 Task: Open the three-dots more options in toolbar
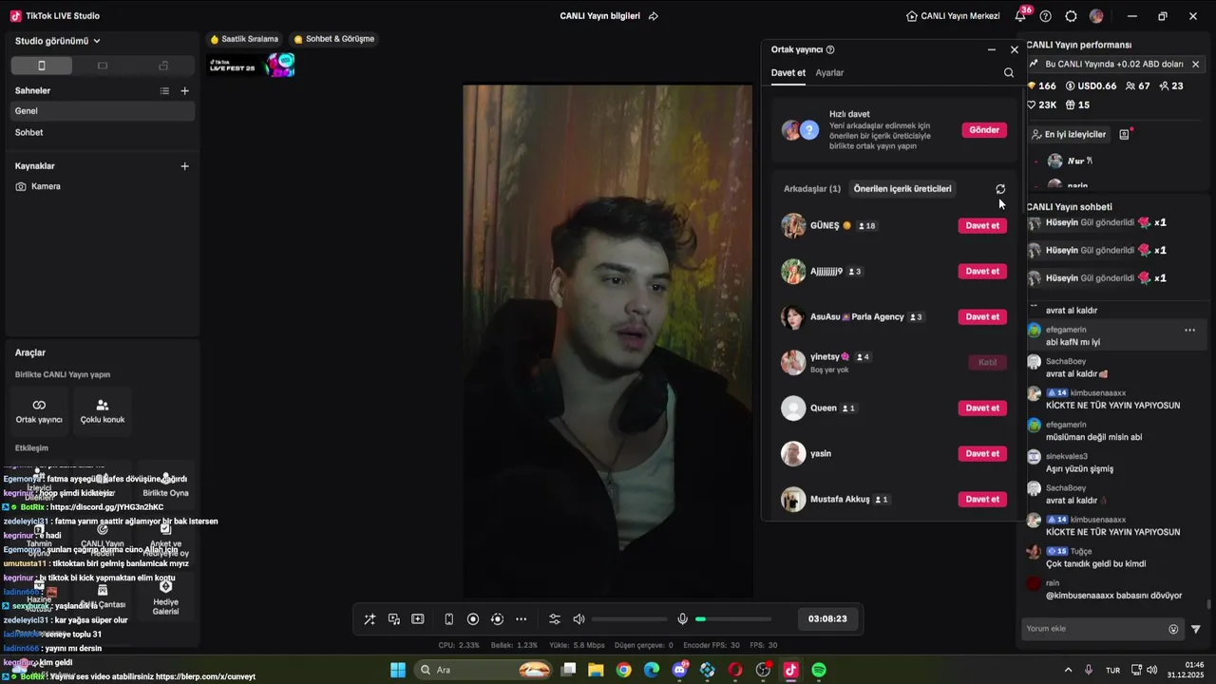pos(521,619)
